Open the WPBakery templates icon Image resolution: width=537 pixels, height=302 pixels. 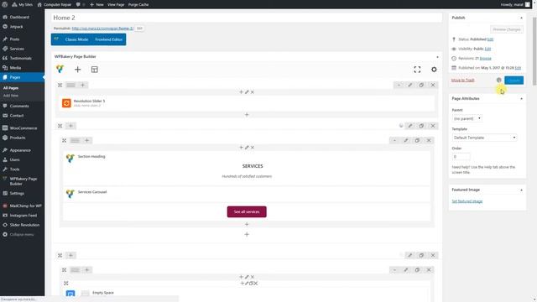[x=95, y=70]
